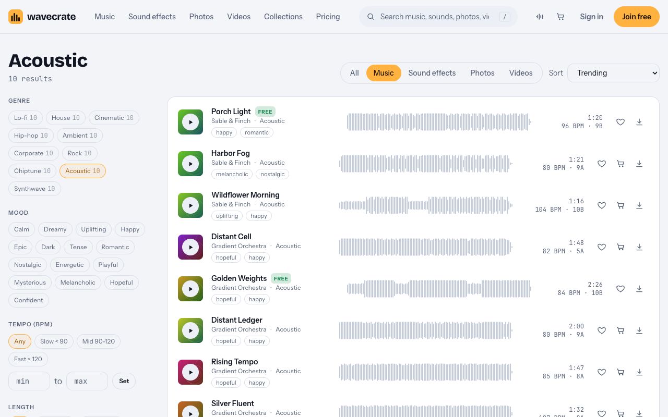Play the Rising Tempo track

point(190,372)
